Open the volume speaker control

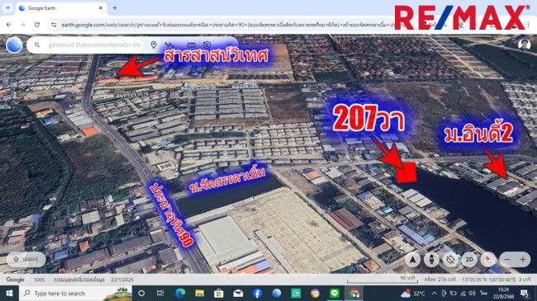[473, 294]
